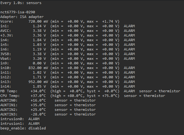This screenshot has width=184, height=135.
Task: Select the nct6779-isa-0290 chip name
Action: coord(18,12)
